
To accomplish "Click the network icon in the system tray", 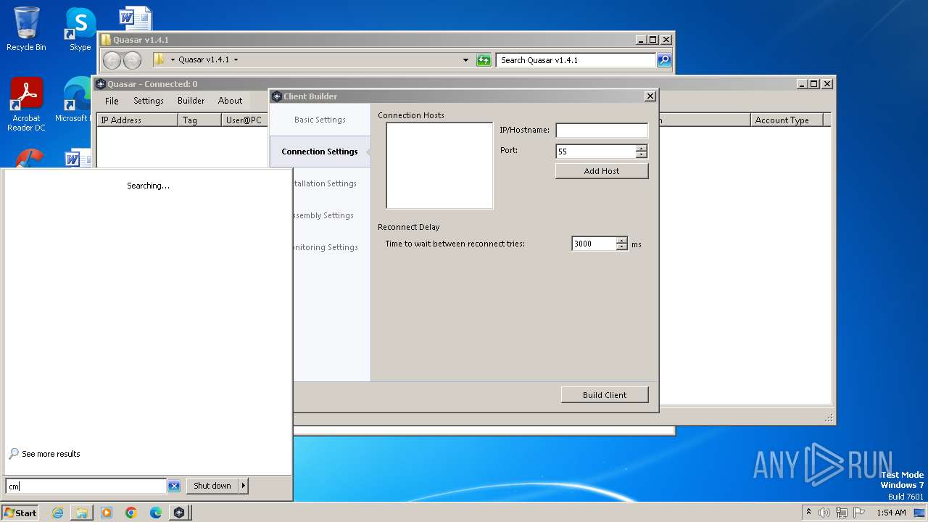I will tap(842, 513).
